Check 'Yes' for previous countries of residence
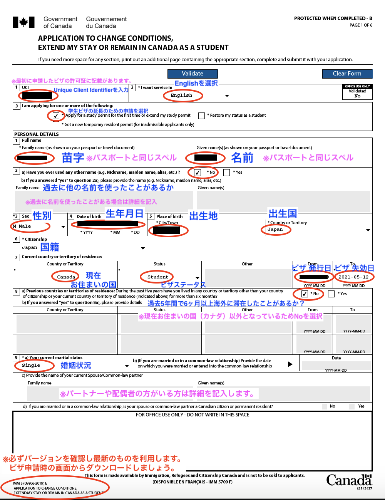The width and height of the screenshot is (385, 500). click(x=331, y=294)
